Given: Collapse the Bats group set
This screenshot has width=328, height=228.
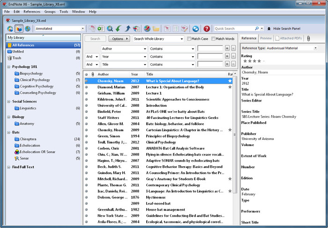Looking at the screenshot, I should [8, 132].
